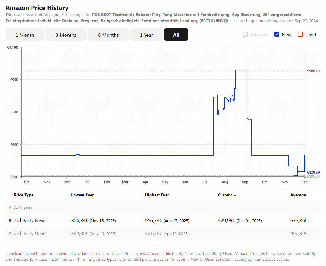This screenshot has height=266, width=326.
Task: Click the 3rd Party Used row label
Action: 30,233
